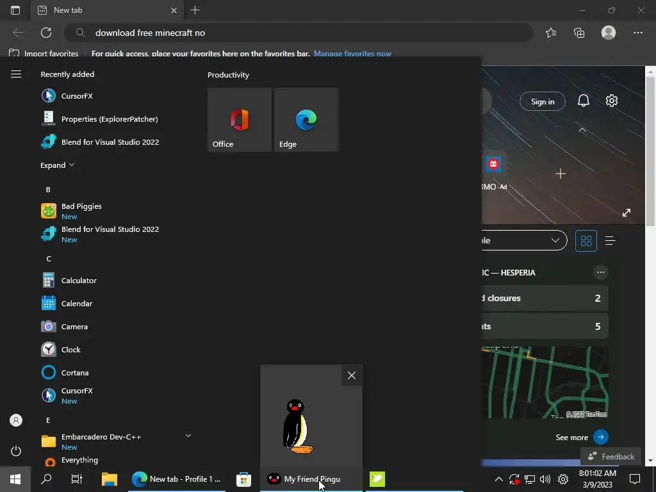The image size is (656, 492).
Task: Launch Calculator from the app list
Action: point(69,281)
